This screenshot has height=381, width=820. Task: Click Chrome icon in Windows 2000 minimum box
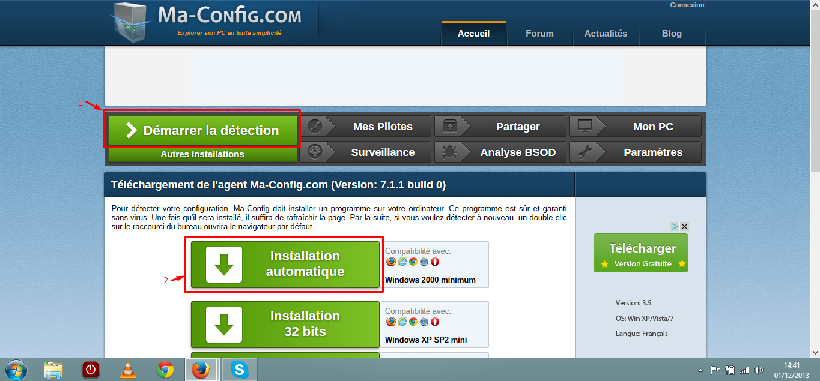[x=413, y=262]
